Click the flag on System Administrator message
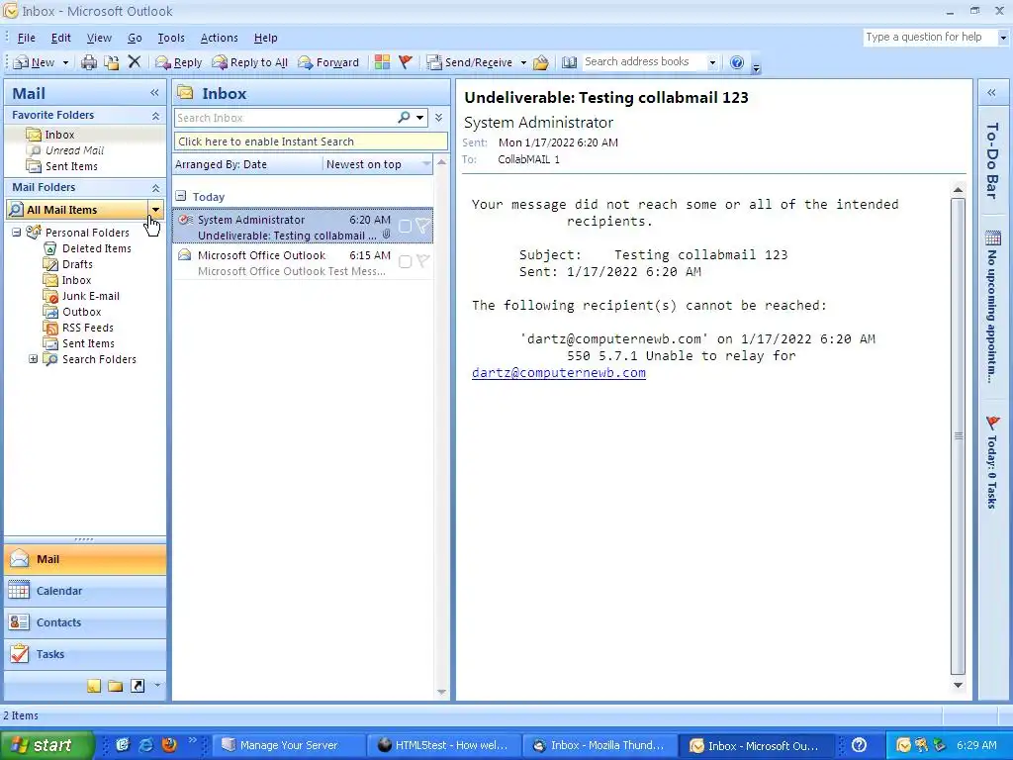The image size is (1013, 760). 422,227
